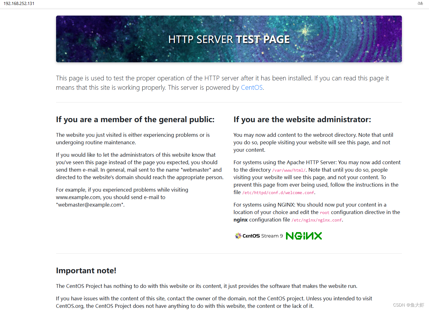The width and height of the screenshot is (429, 310).
Task: Click the bold 'nginx' word in configuration sentence
Action: pos(241,220)
